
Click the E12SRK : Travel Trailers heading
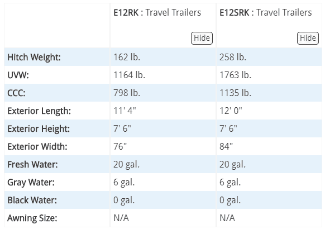click(x=265, y=12)
